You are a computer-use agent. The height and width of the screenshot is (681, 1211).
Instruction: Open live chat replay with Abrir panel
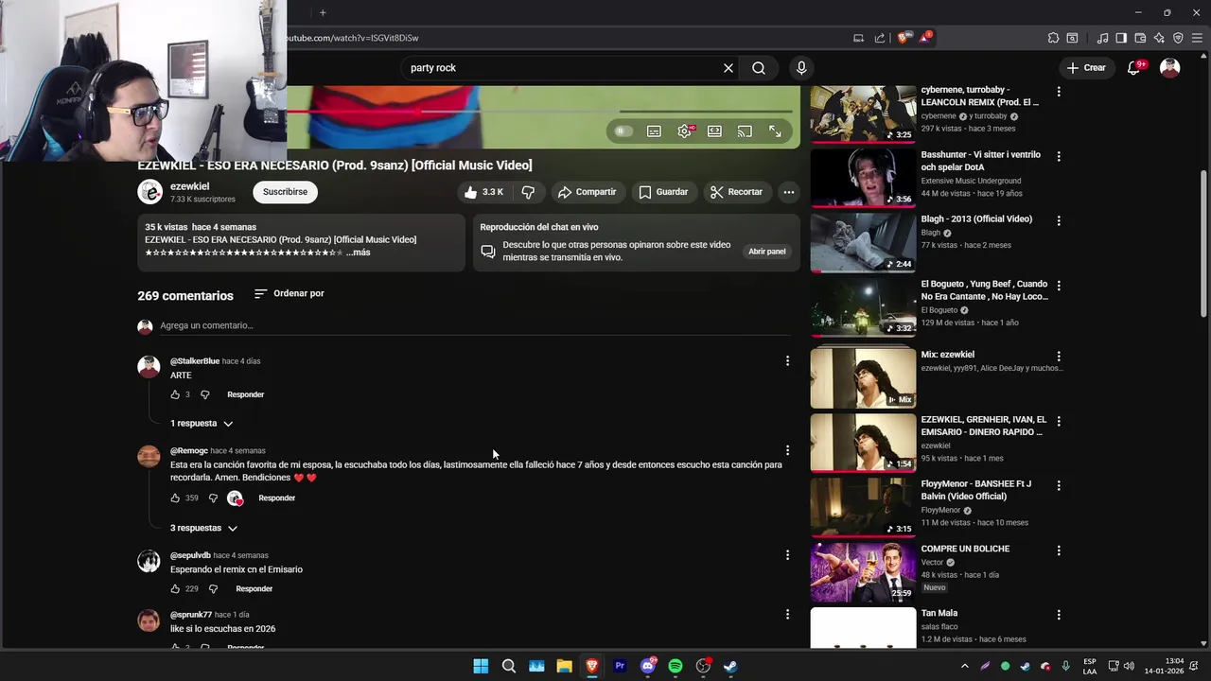pos(767,252)
